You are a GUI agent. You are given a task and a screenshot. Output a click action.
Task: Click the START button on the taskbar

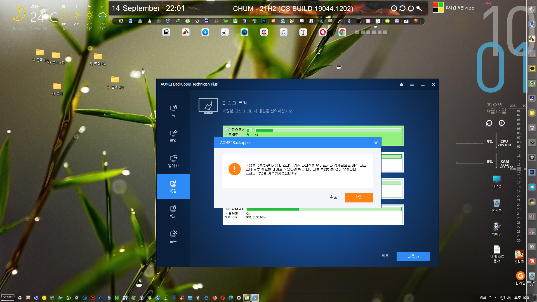(8, 298)
